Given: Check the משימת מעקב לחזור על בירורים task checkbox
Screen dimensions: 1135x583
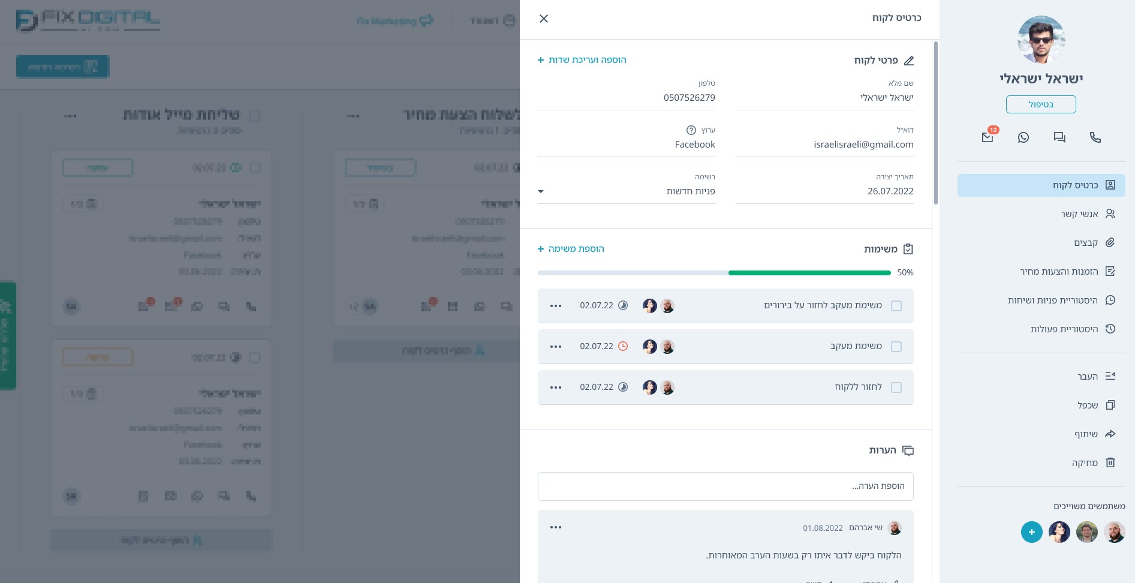Looking at the screenshot, I should coord(896,306).
